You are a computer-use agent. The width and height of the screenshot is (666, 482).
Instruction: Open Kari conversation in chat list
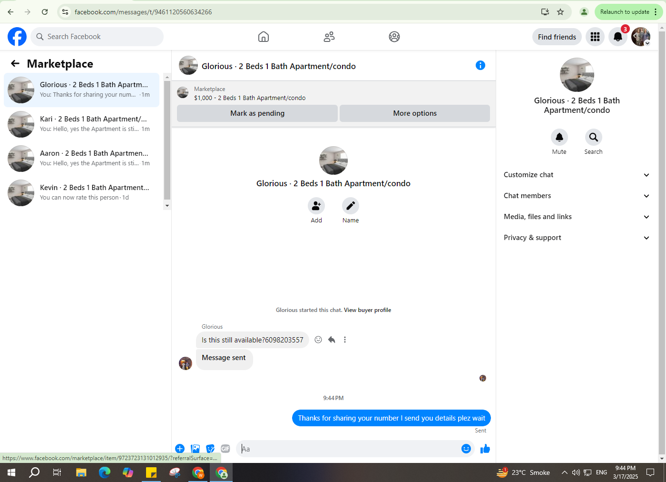click(82, 124)
